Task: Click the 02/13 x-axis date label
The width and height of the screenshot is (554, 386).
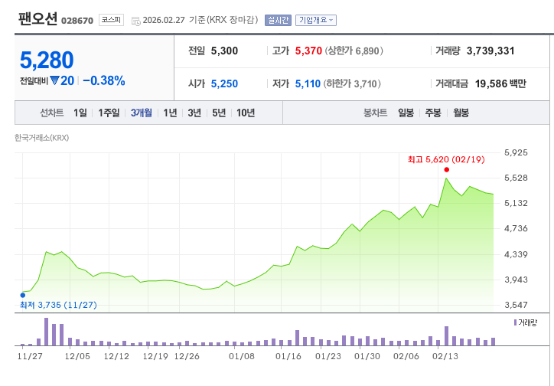Action: (445, 356)
